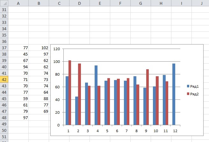The image size is (209, 142).
Task: Select column B header
Action: pyautogui.click(x=39, y=3)
